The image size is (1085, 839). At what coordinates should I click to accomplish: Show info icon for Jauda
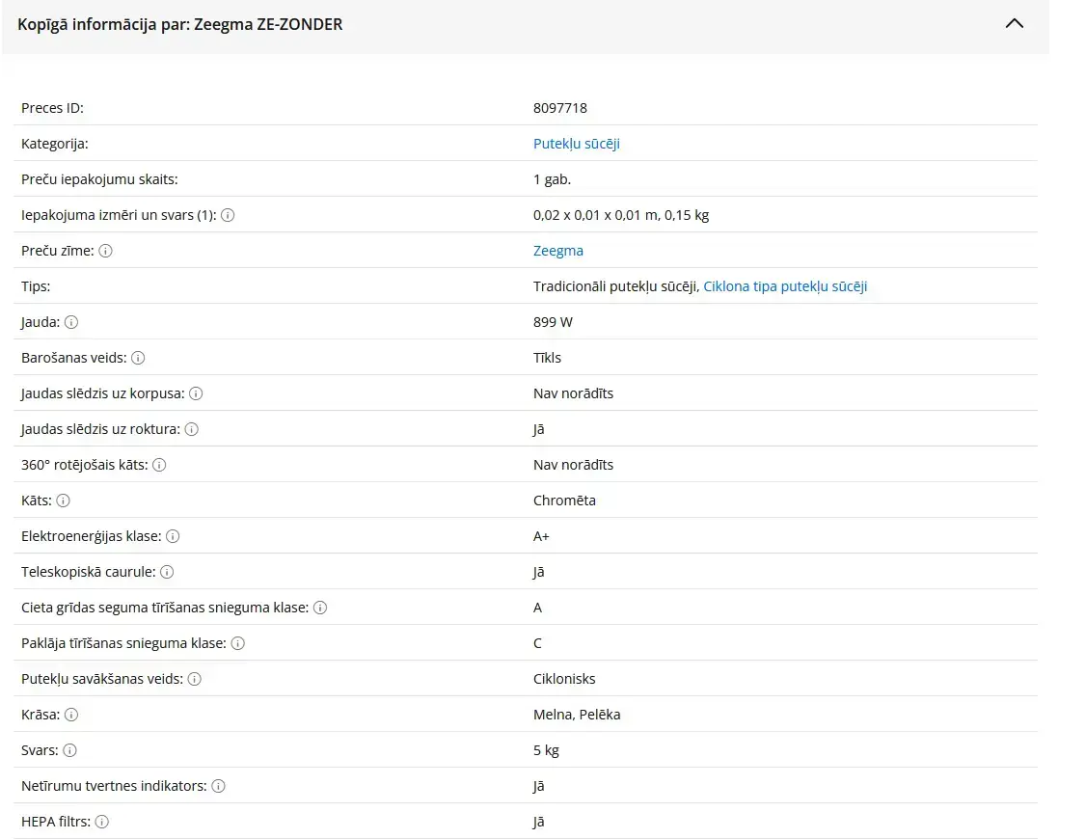[x=71, y=322]
